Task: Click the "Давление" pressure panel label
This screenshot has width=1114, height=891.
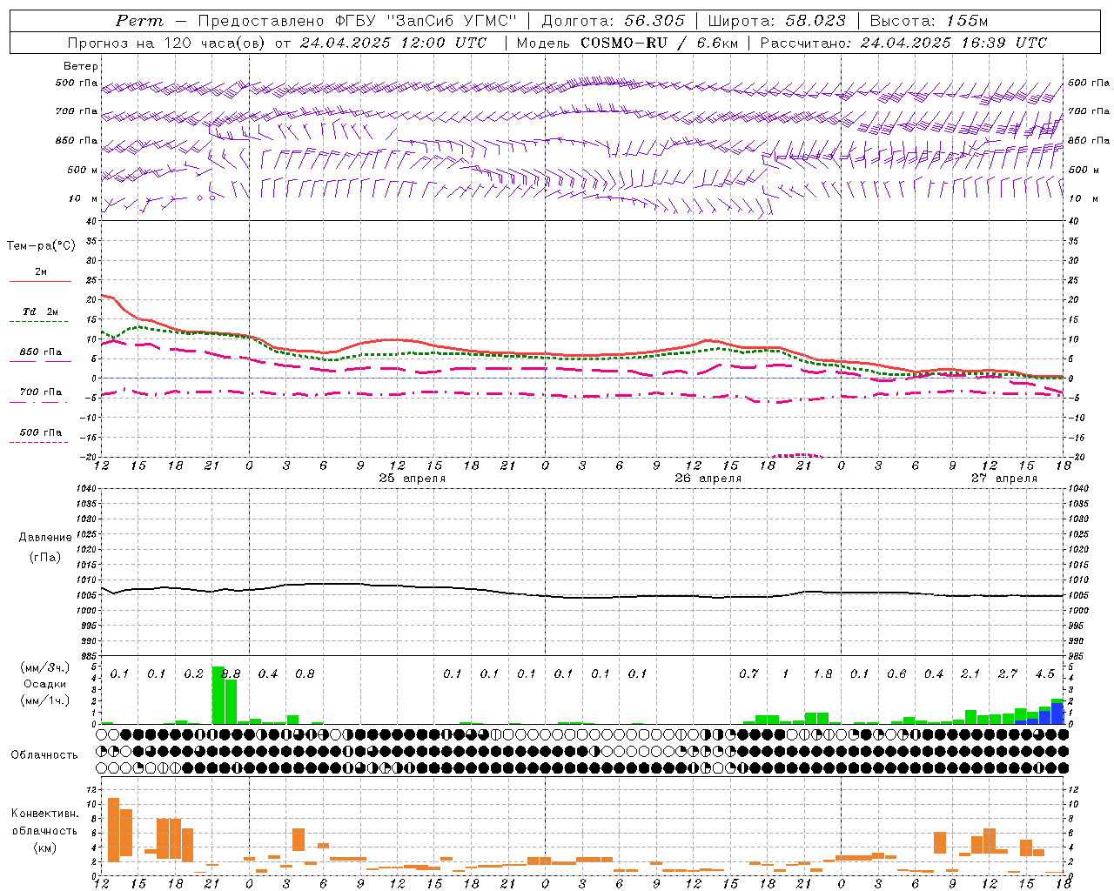Action: click(x=44, y=538)
